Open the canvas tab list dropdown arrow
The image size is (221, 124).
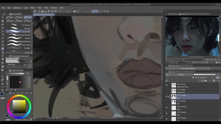[x=162, y=14]
